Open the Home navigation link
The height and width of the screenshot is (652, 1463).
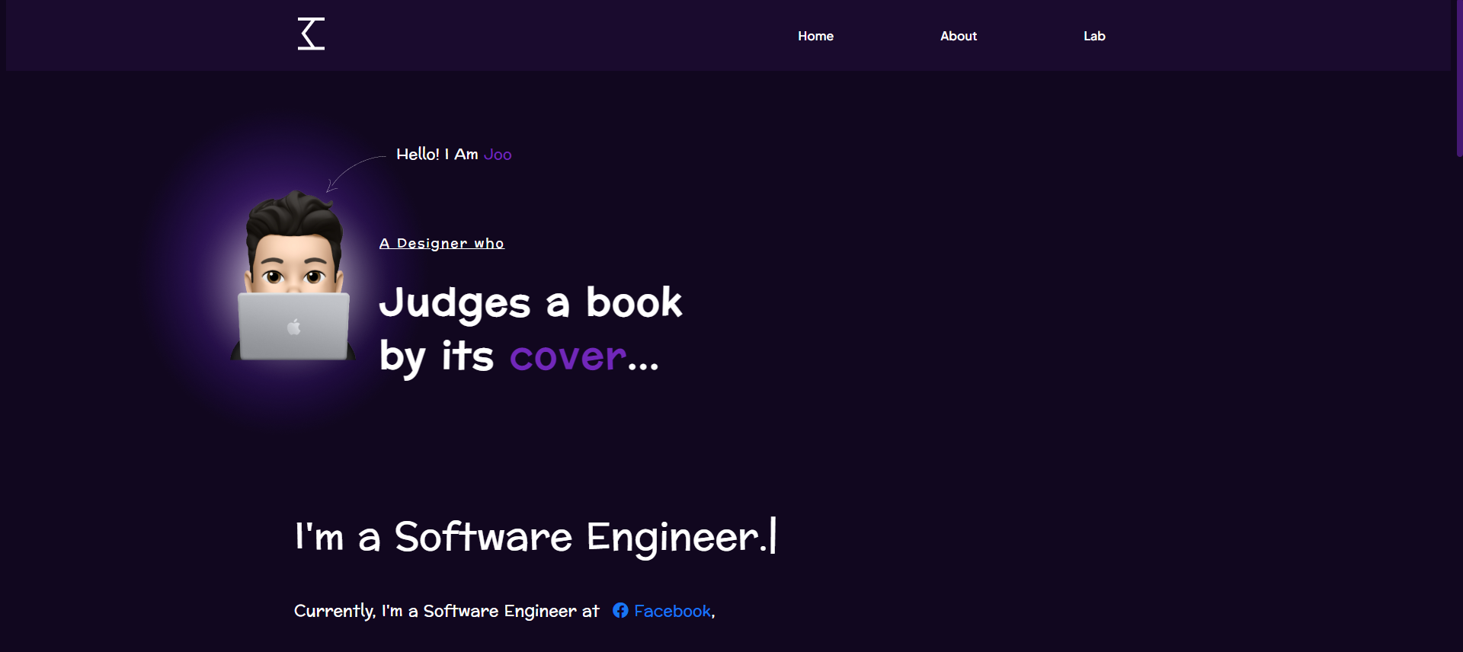coord(815,36)
